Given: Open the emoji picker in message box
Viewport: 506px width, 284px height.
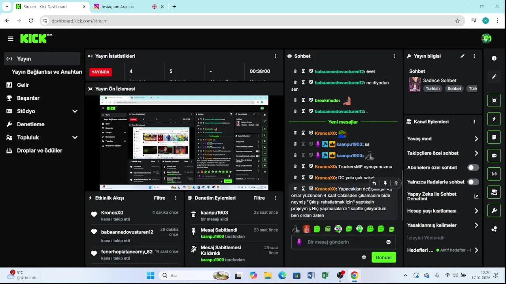Looking at the screenshot, I should (x=389, y=242).
